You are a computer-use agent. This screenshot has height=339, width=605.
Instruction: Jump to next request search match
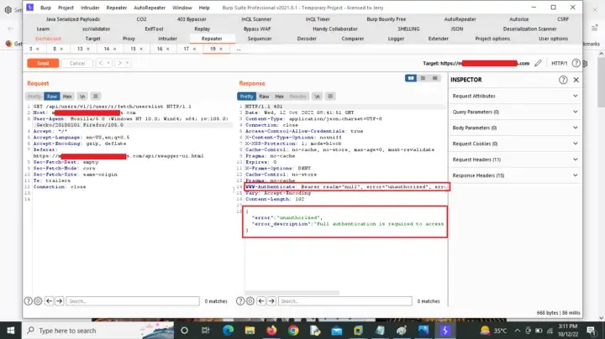coord(59,301)
